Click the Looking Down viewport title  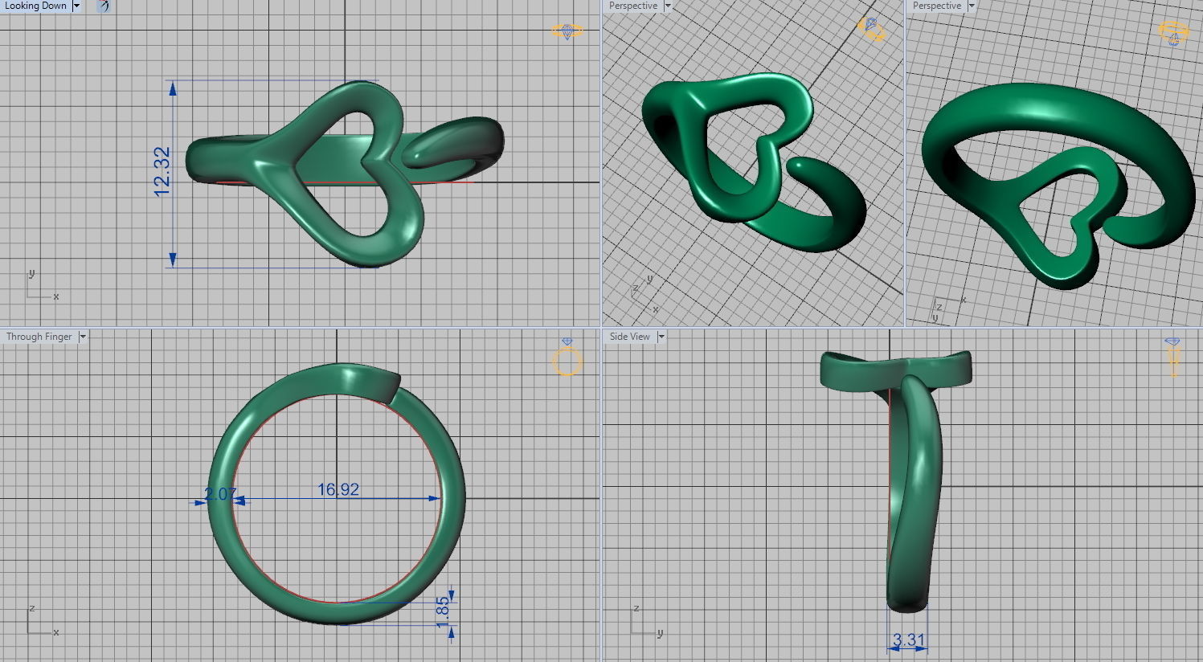[35, 6]
